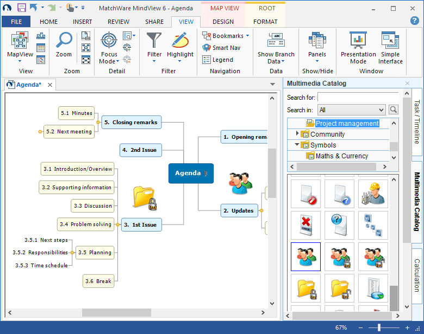Start Presentation Mode
The height and width of the screenshot is (334, 424).
tap(358, 48)
